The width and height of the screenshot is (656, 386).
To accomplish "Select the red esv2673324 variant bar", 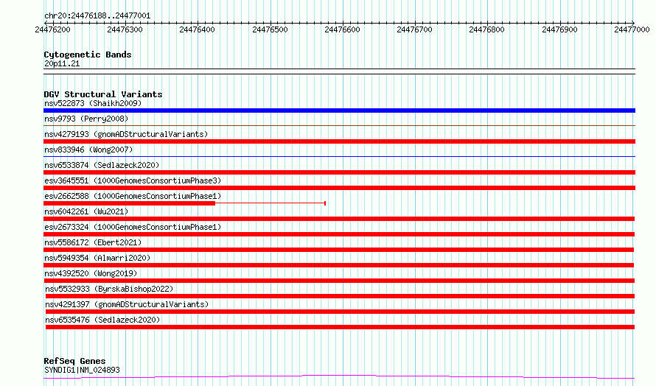I will pos(339,234).
